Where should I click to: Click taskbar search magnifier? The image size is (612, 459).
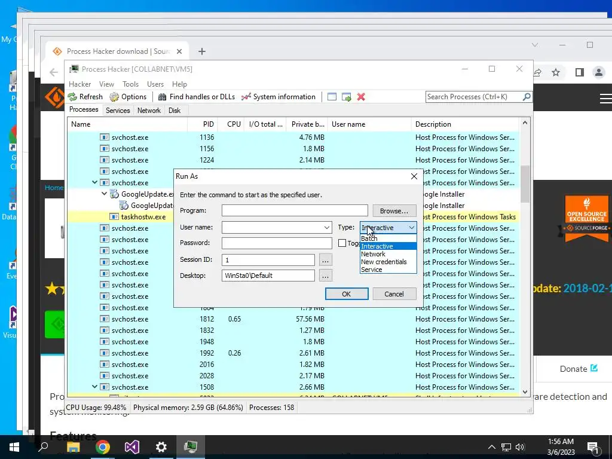click(x=43, y=446)
